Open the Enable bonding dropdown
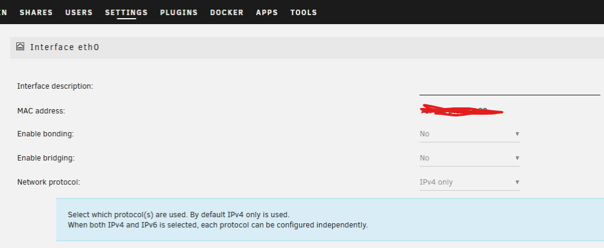The width and height of the screenshot is (604, 248). 469,134
